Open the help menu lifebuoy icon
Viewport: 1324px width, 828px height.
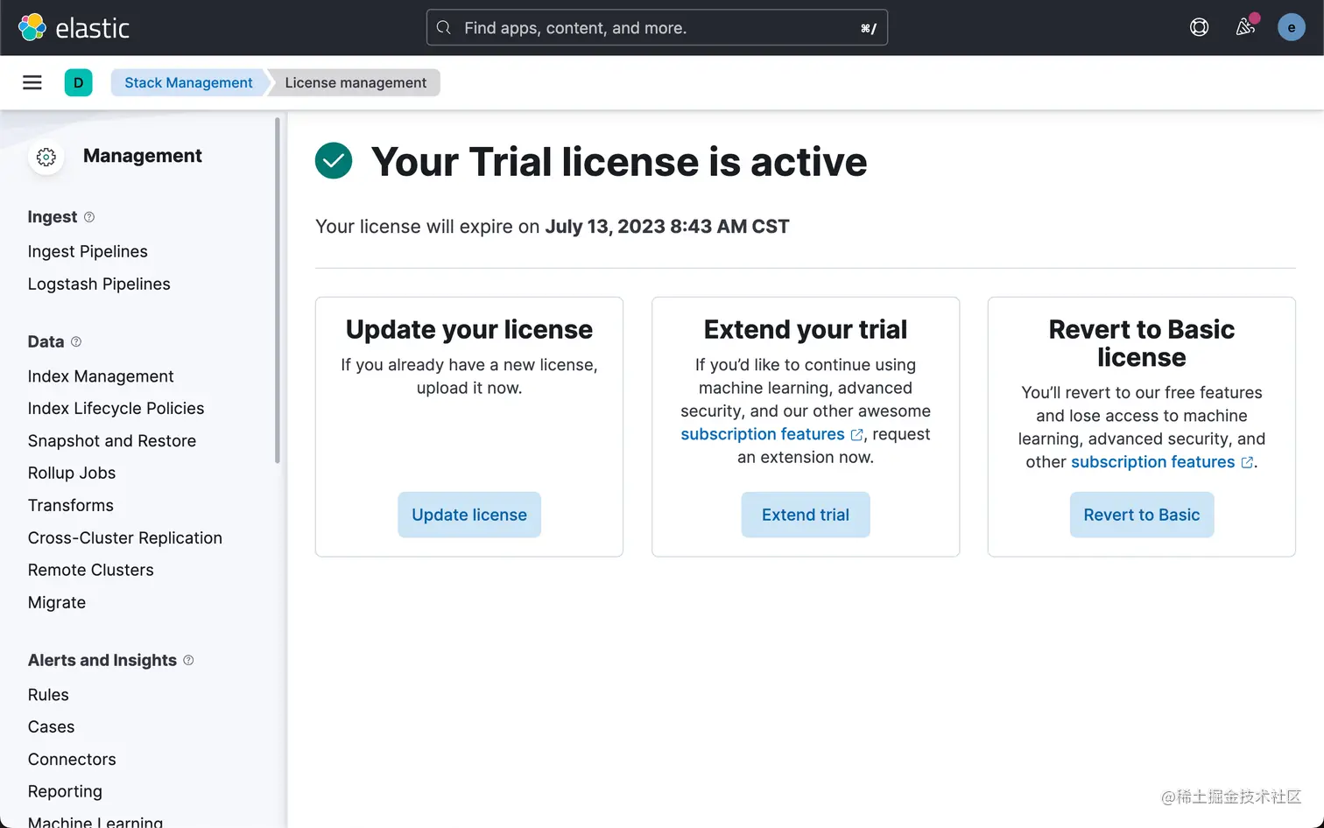(x=1199, y=27)
